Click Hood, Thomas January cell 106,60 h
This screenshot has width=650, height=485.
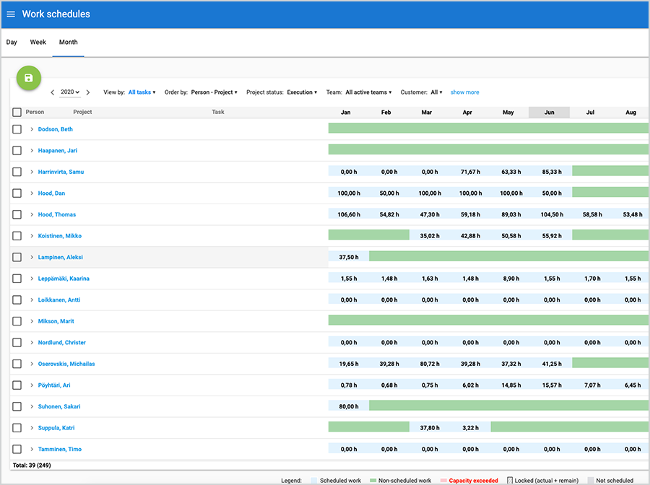click(349, 214)
